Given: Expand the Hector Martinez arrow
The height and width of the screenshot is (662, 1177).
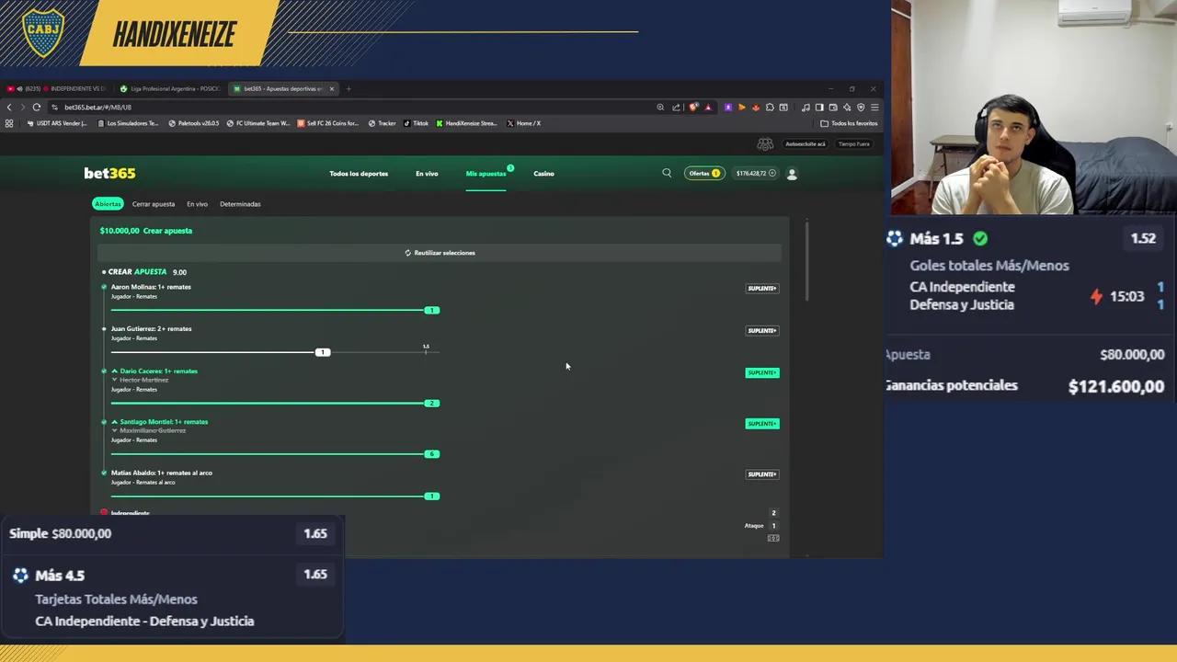Looking at the screenshot, I should 115,380.
